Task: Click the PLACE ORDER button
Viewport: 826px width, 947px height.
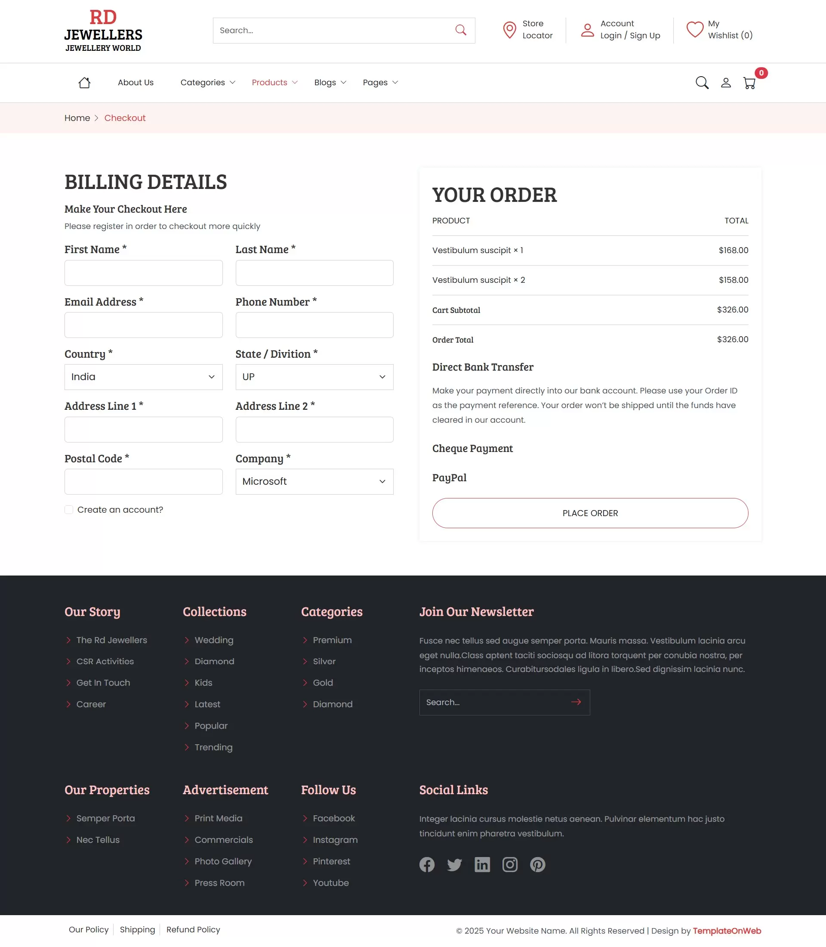Action: point(590,513)
